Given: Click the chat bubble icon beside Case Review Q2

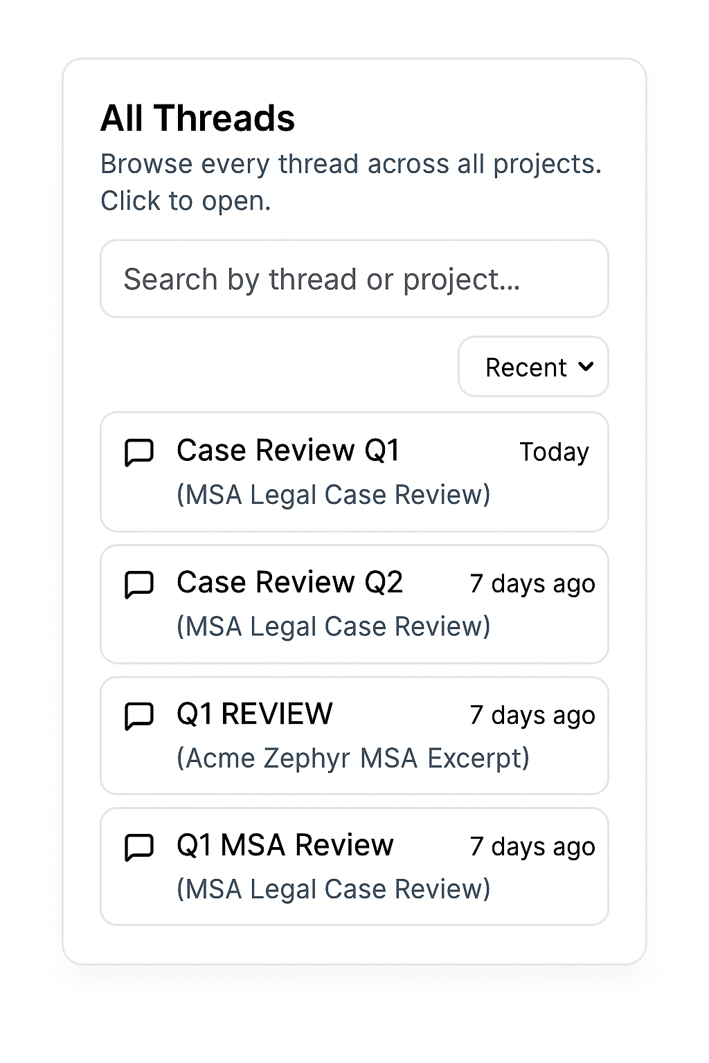Looking at the screenshot, I should point(138,584).
